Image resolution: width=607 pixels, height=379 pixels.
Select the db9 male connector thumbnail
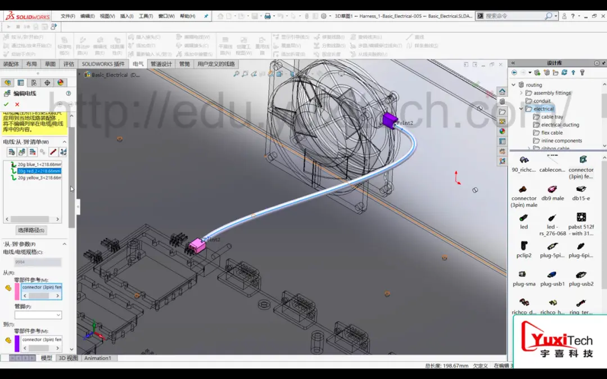tap(552, 193)
